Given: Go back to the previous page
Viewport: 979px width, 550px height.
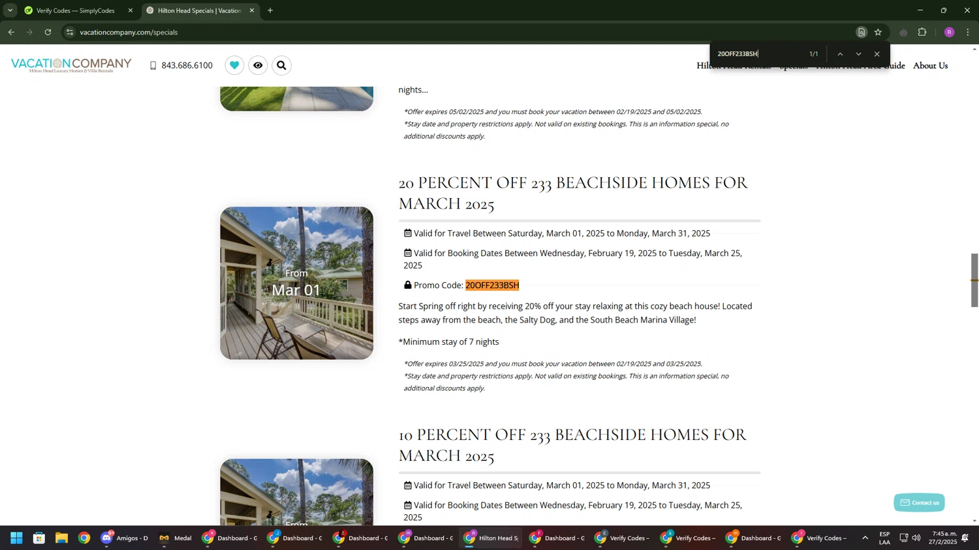Looking at the screenshot, I should [11, 32].
